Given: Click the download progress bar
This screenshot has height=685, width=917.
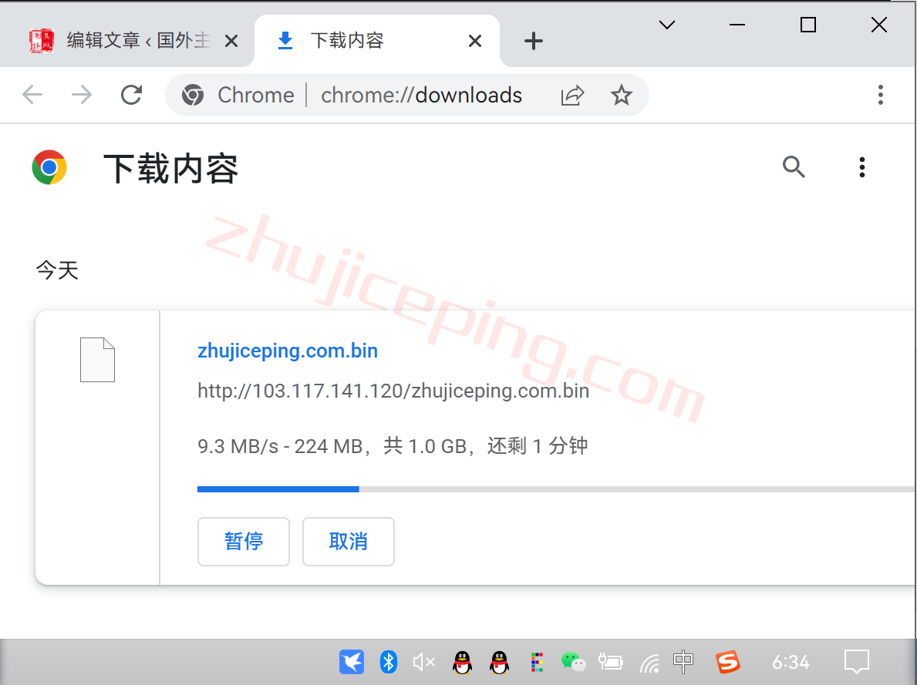Looking at the screenshot, I should pyautogui.click(x=557, y=489).
